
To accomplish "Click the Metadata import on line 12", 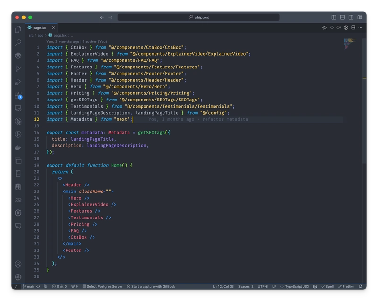I will point(81,119).
